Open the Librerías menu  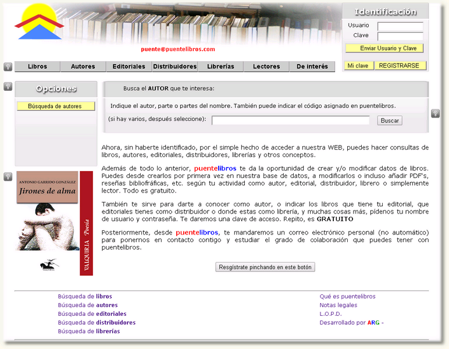[220, 66]
